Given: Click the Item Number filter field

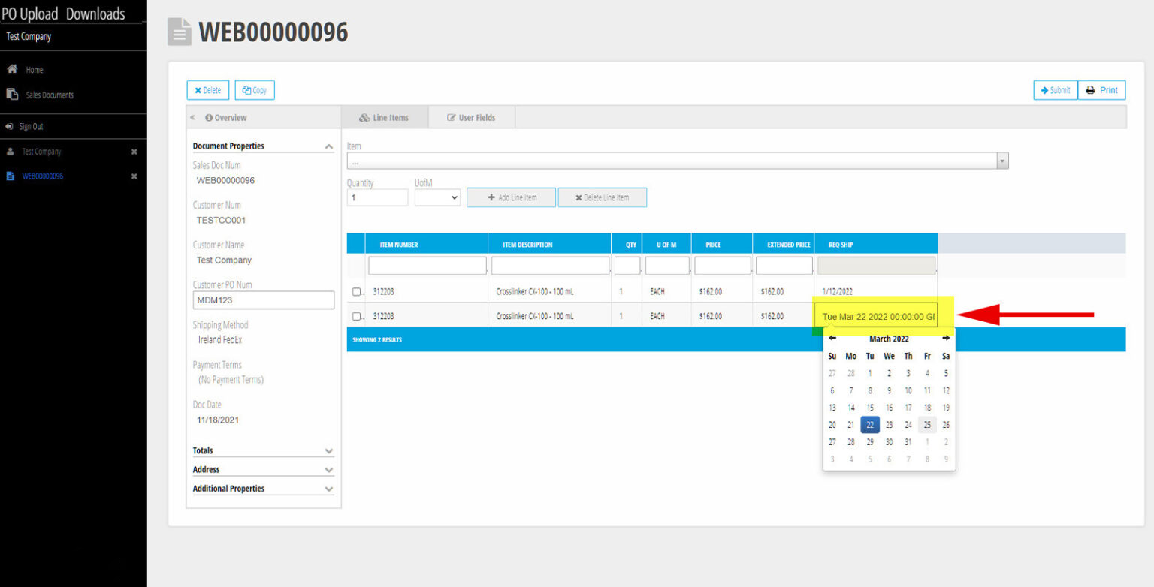Looking at the screenshot, I should 427,266.
